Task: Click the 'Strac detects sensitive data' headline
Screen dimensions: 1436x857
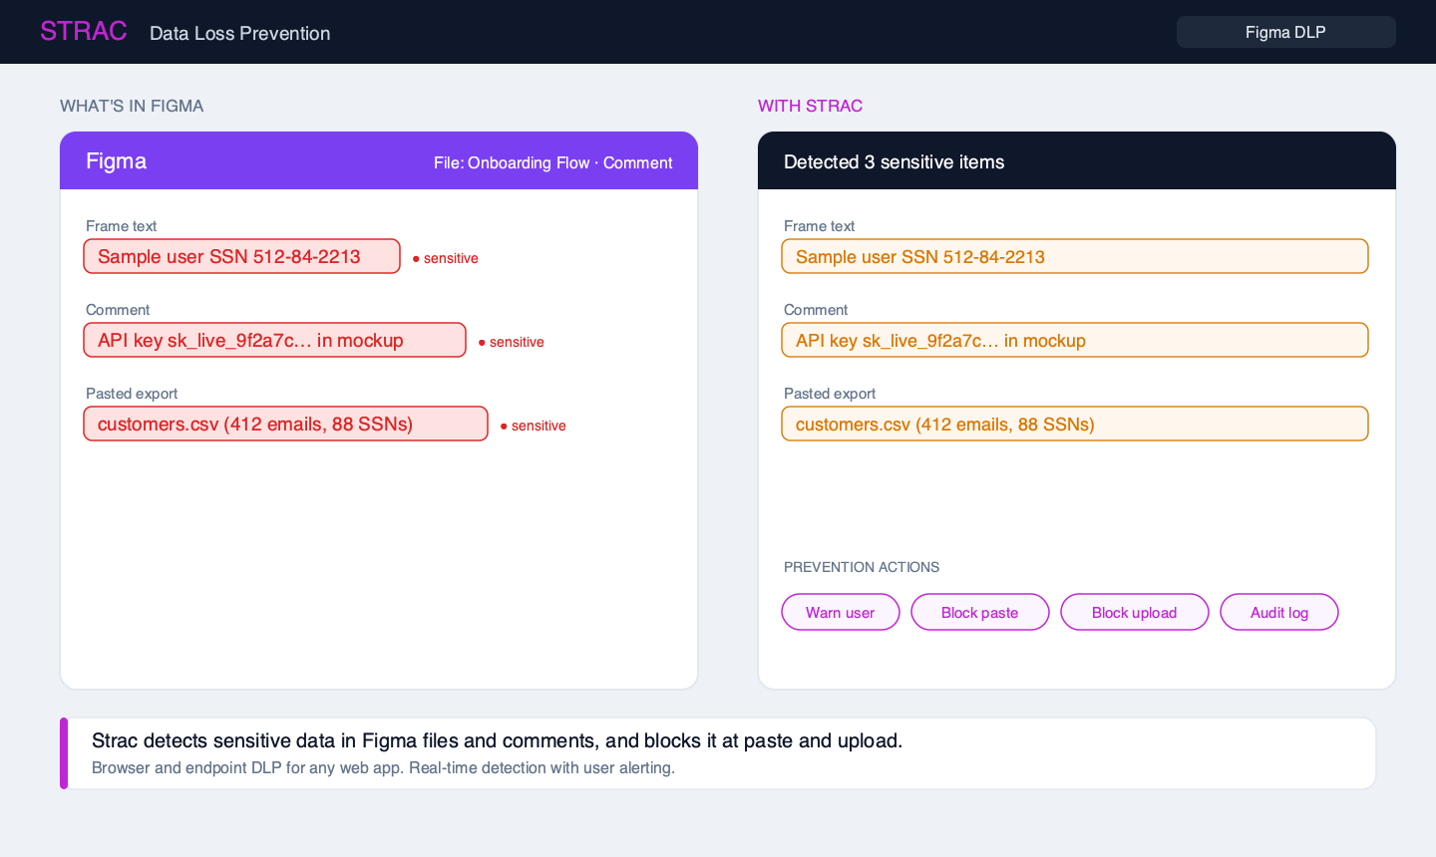Action: point(498,740)
